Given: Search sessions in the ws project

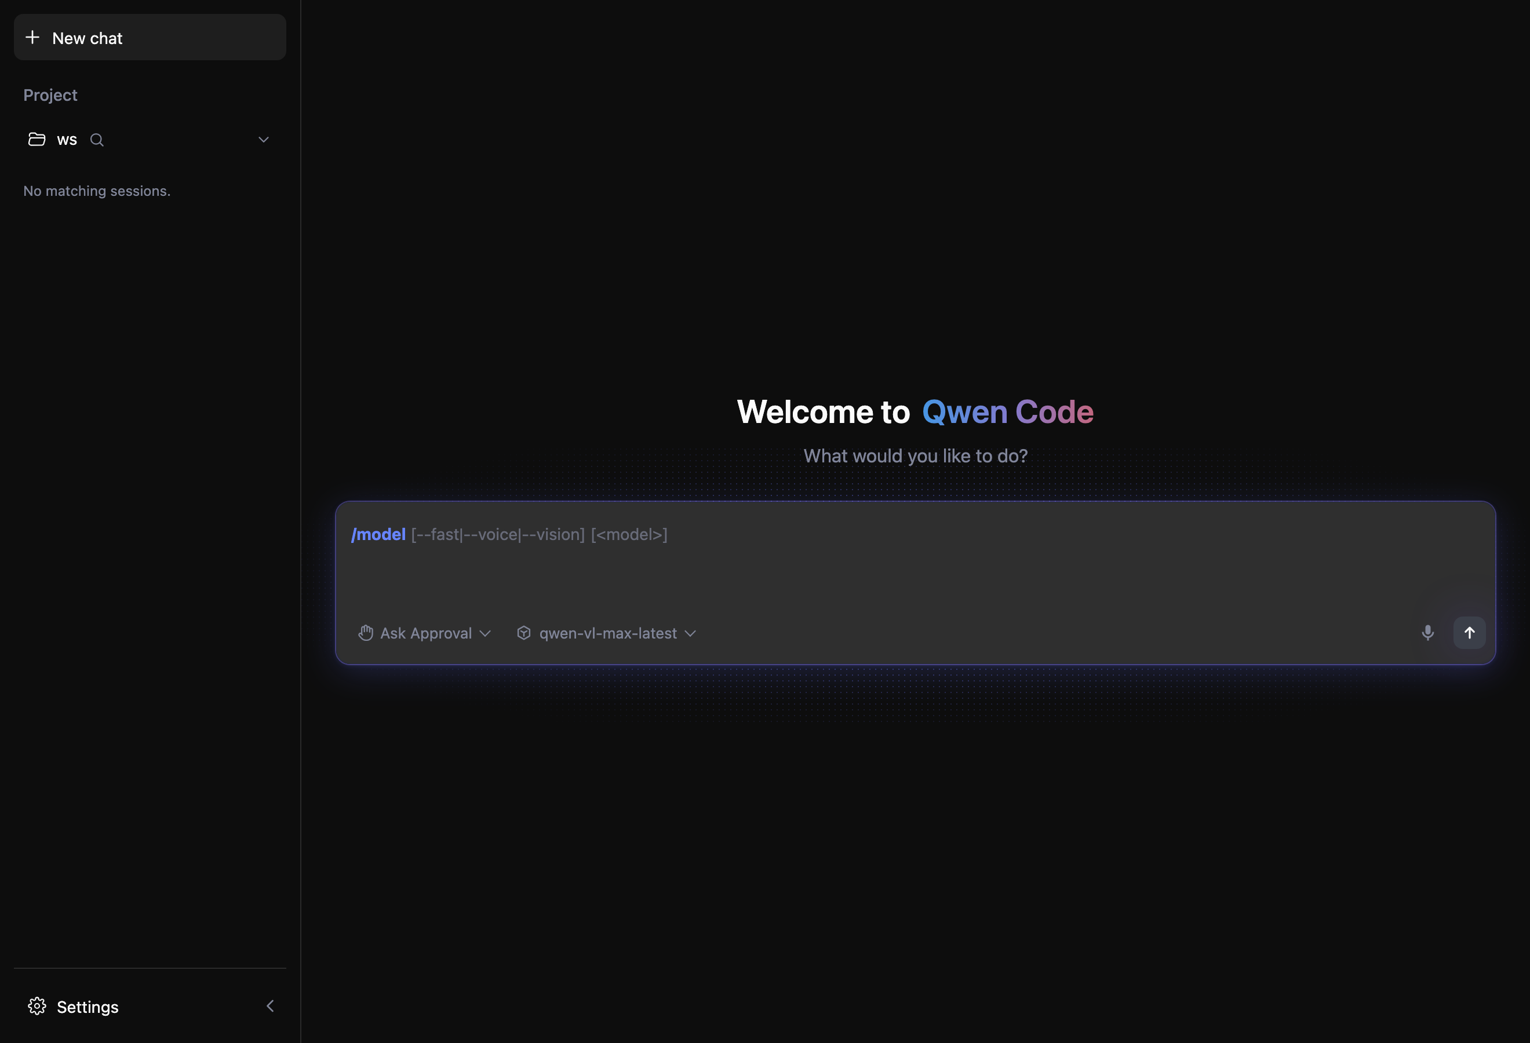Looking at the screenshot, I should tap(97, 140).
